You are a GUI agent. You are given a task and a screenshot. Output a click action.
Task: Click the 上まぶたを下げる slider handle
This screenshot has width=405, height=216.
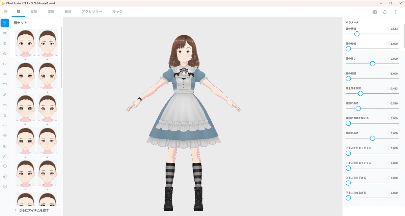pyautogui.click(x=348, y=183)
